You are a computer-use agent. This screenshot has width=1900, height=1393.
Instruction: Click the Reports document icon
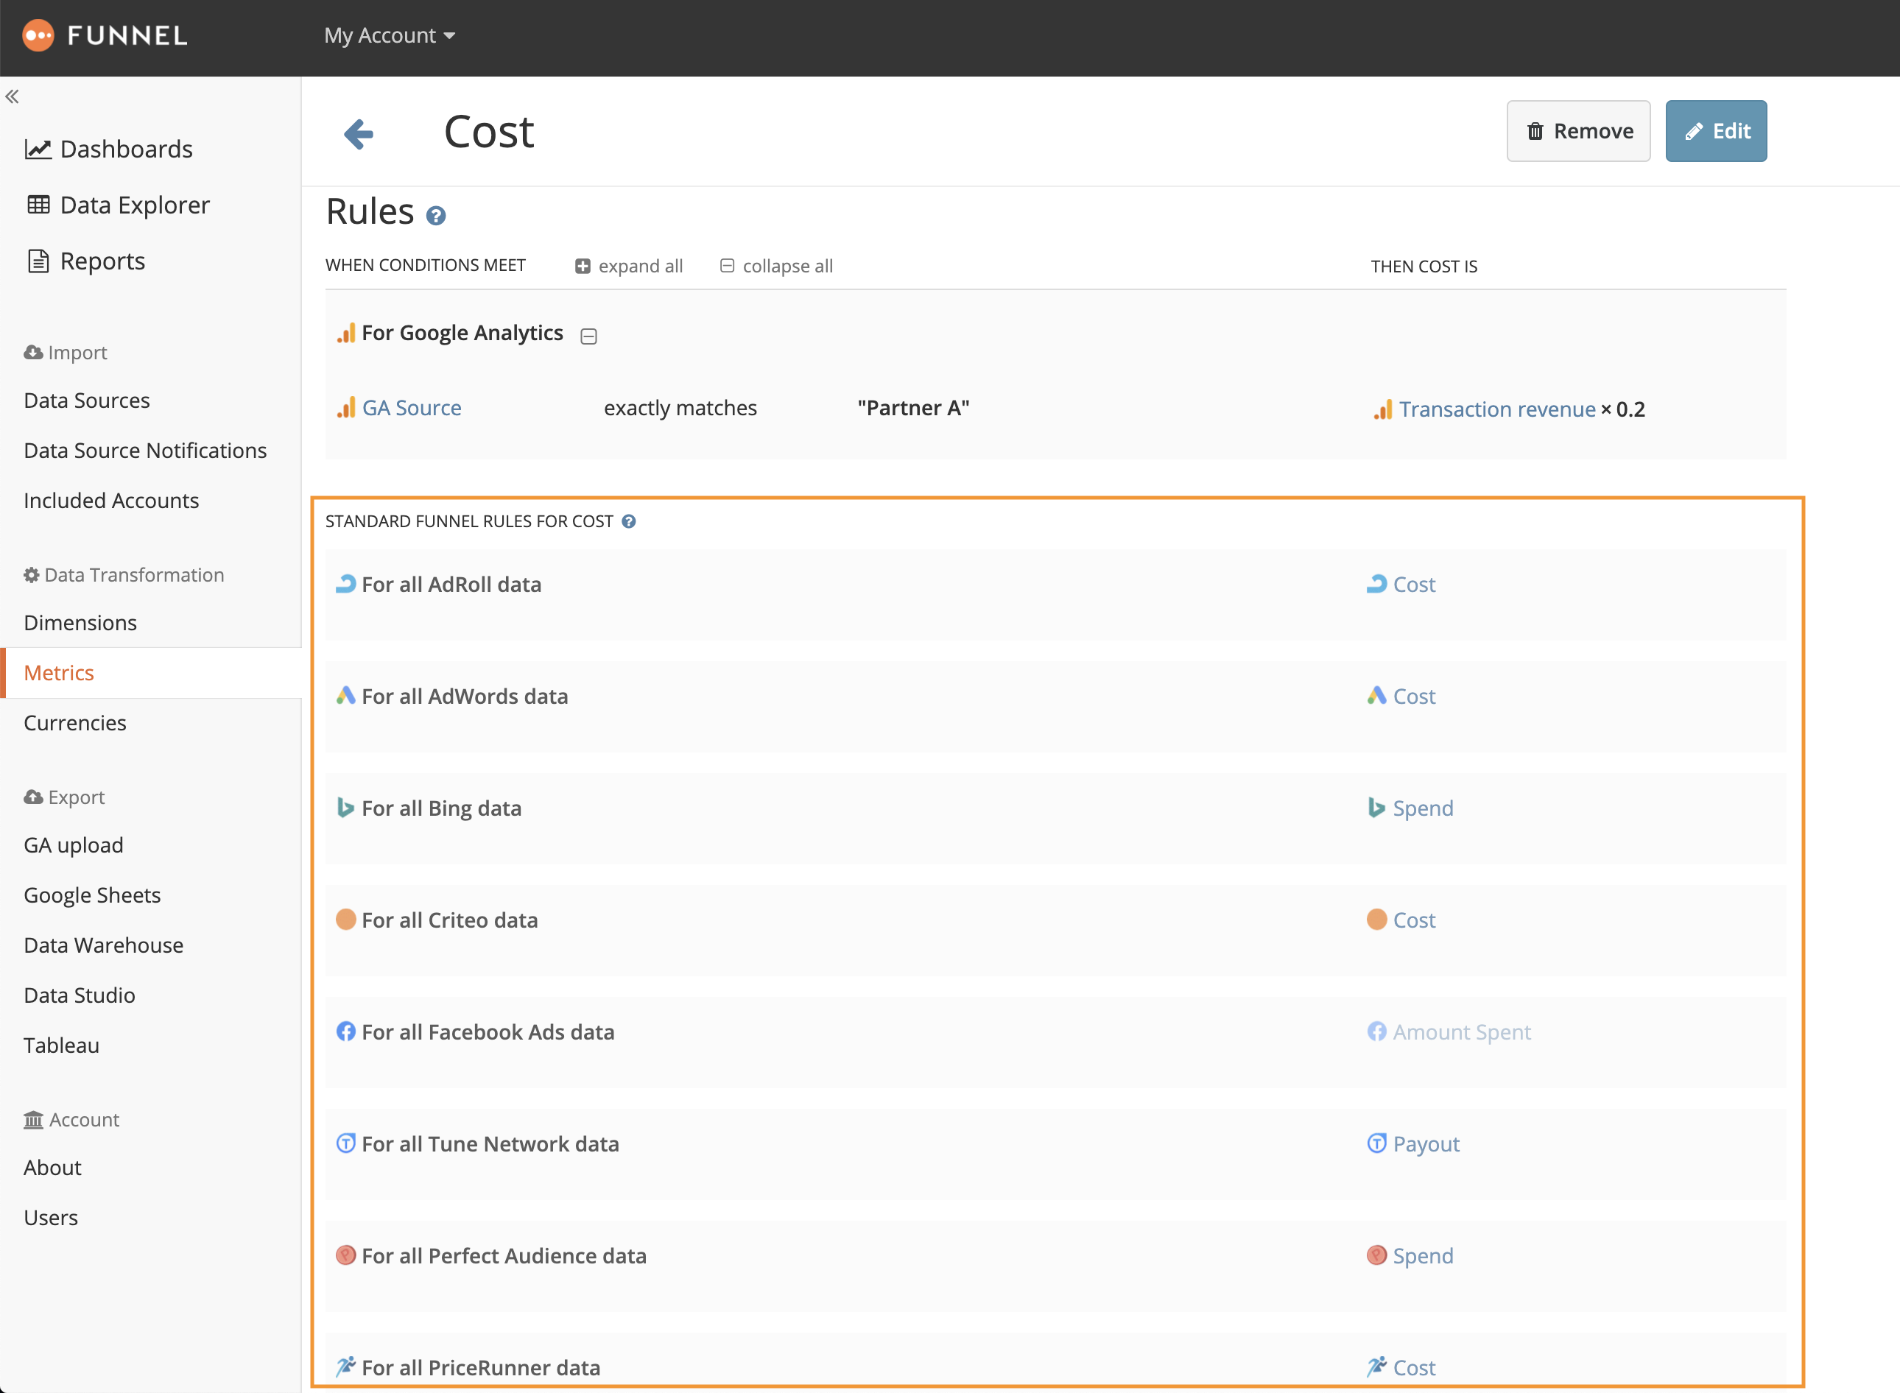[38, 261]
